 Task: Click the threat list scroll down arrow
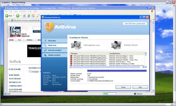146,67
